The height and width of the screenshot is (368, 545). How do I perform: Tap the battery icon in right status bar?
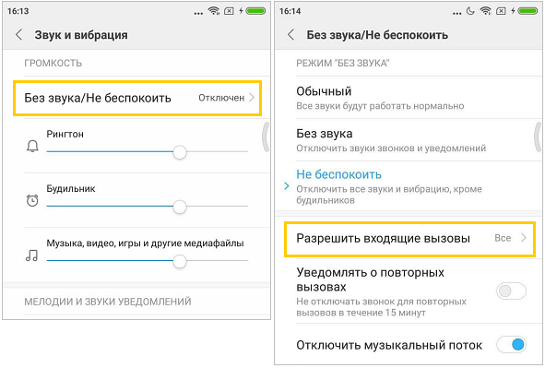(527, 11)
